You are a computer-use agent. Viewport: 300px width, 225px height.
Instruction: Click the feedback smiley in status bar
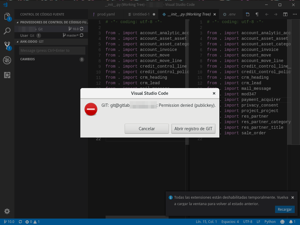282,222
